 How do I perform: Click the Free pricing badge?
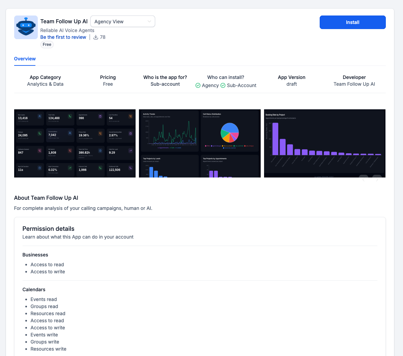point(47,45)
